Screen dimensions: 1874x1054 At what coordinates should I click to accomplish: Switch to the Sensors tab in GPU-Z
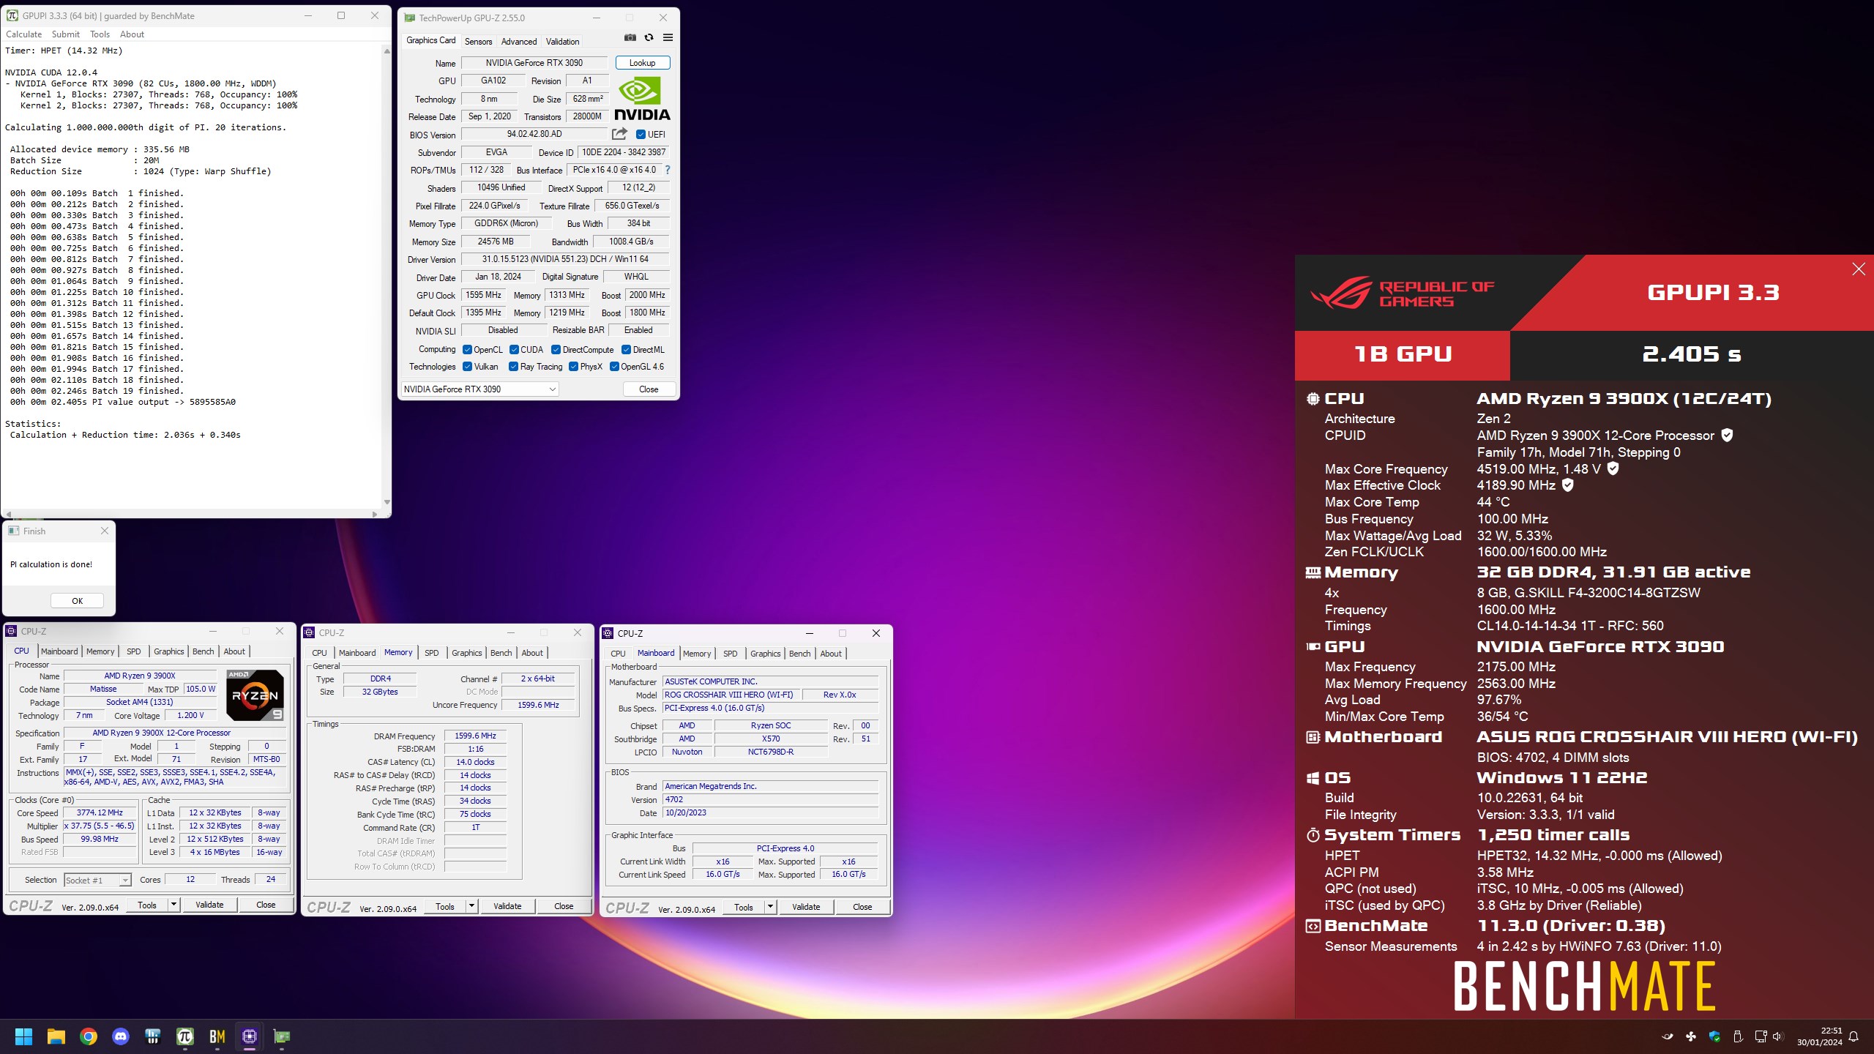(x=478, y=42)
